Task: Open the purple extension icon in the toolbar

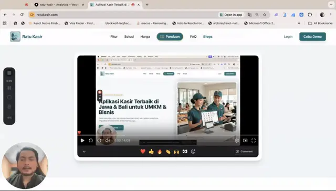Action: [x=277, y=15]
